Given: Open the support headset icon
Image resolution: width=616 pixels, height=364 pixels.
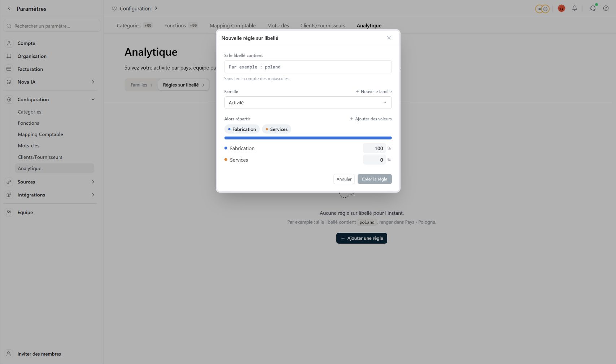Looking at the screenshot, I should click(593, 8).
